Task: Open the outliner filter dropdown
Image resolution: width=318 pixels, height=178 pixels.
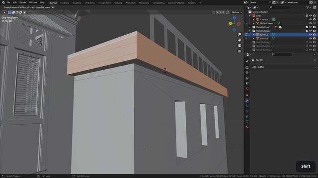Action: pos(309,7)
